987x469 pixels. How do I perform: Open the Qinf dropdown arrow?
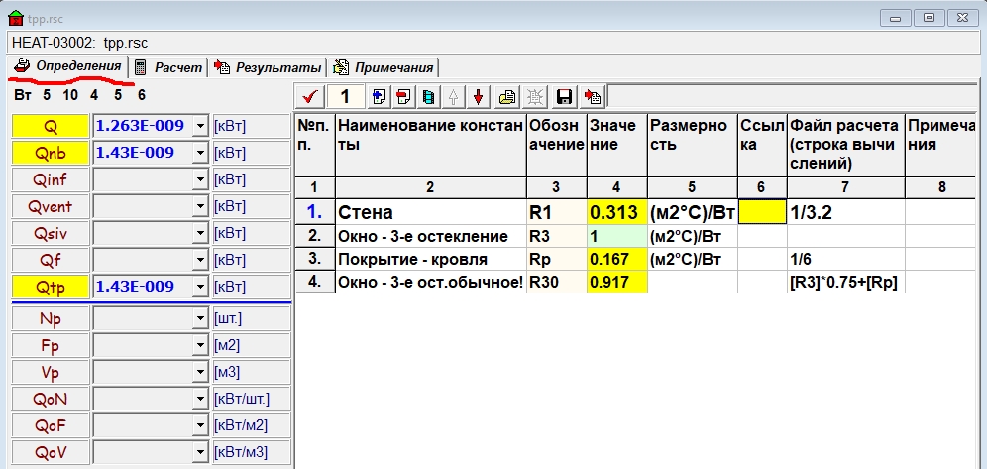[200, 180]
